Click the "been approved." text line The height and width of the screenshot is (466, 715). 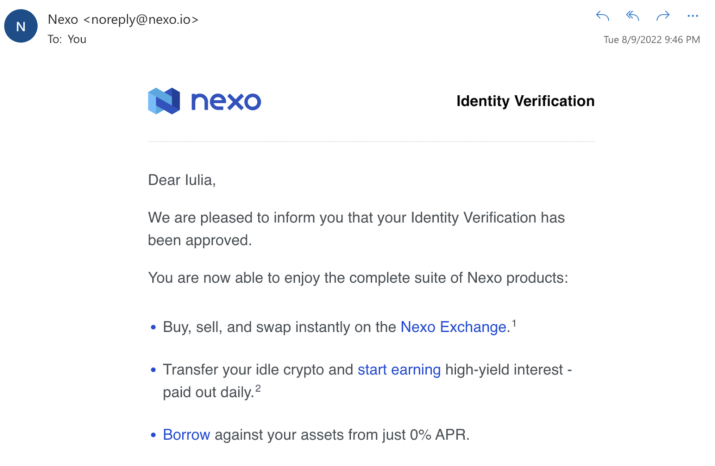(x=200, y=241)
